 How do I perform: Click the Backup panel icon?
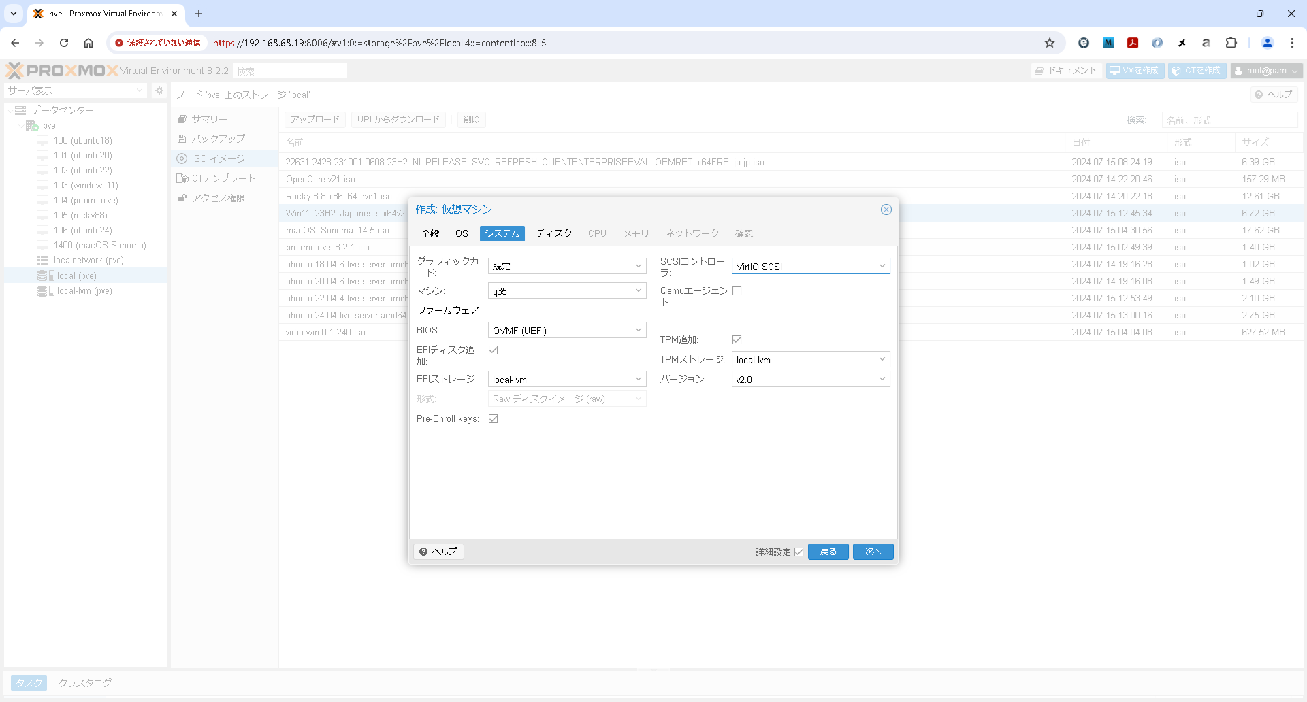[182, 139]
